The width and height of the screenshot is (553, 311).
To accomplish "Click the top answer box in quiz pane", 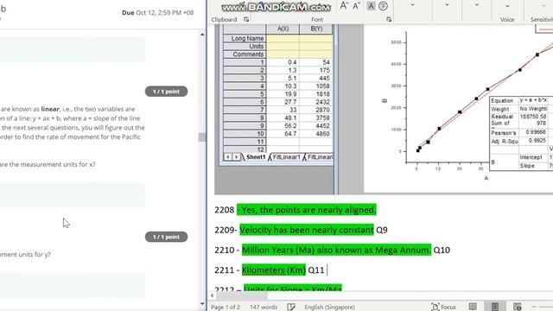I will click(73, 50).
